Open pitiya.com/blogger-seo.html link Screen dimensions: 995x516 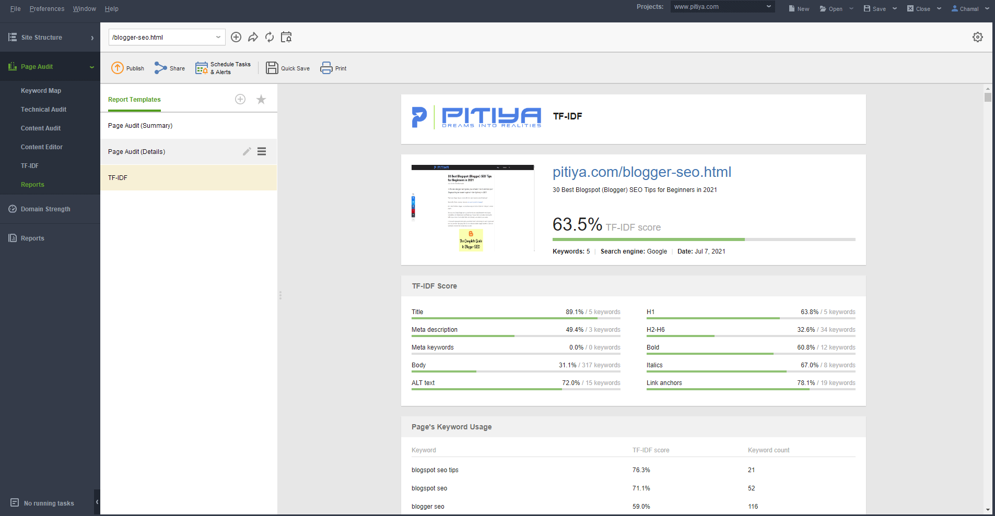point(642,172)
